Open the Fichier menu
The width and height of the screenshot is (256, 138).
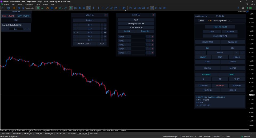pyautogui.click(x=6, y=5)
